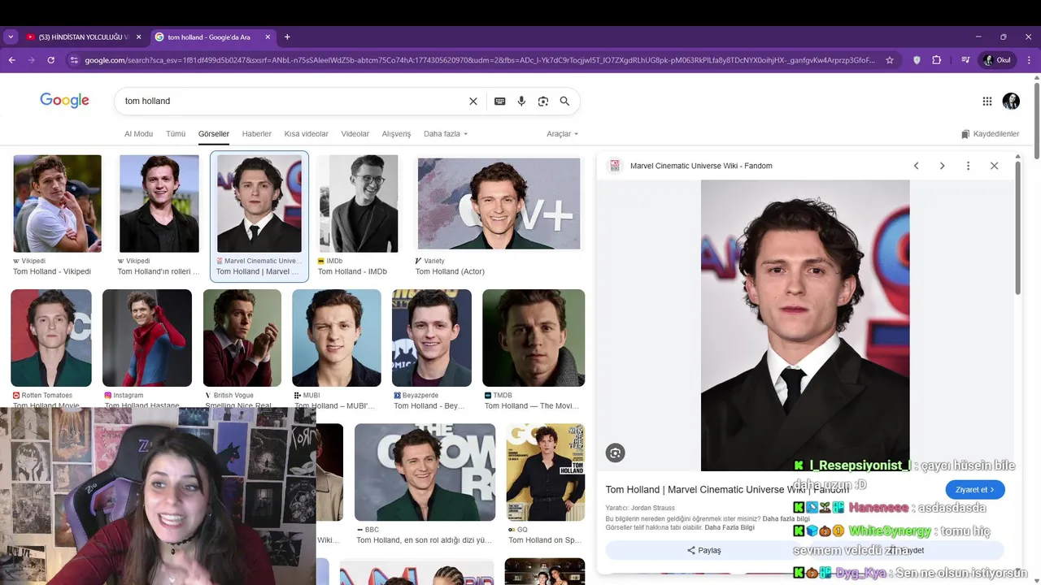Click the Ziyaret et button
The image size is (1041, 585).
tap(975, 490)
